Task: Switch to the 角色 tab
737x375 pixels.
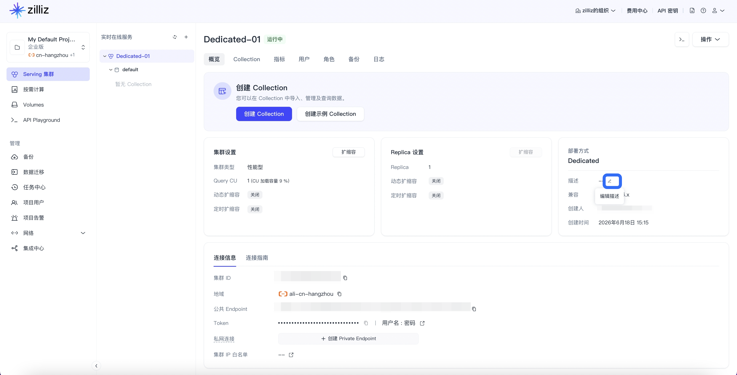Action: click(x=329, y=59)
